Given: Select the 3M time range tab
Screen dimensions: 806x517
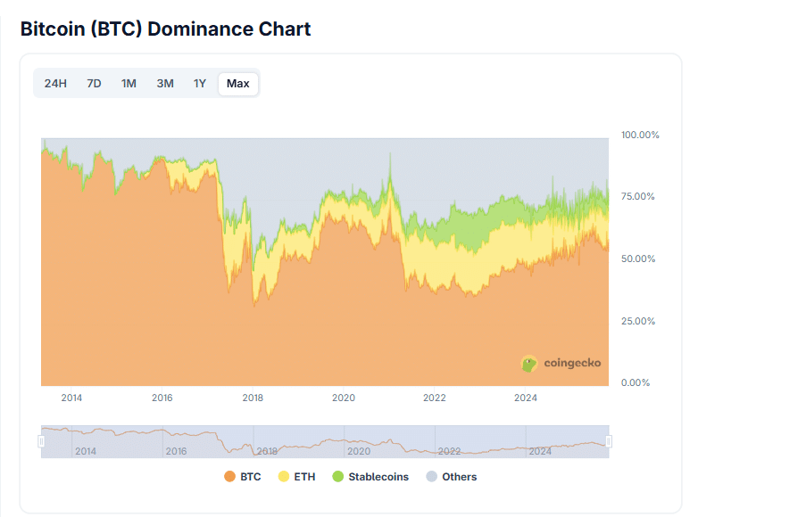Looking at the screenshot, I should tap(165, 84).
